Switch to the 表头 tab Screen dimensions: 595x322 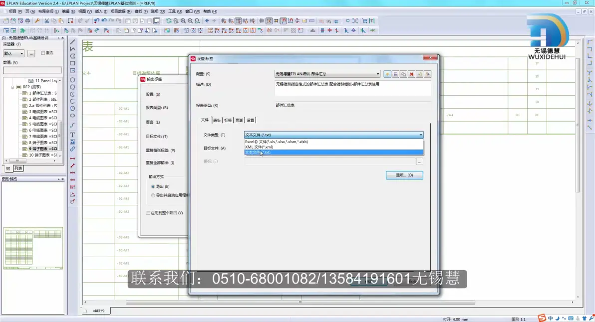coord(217,120)
